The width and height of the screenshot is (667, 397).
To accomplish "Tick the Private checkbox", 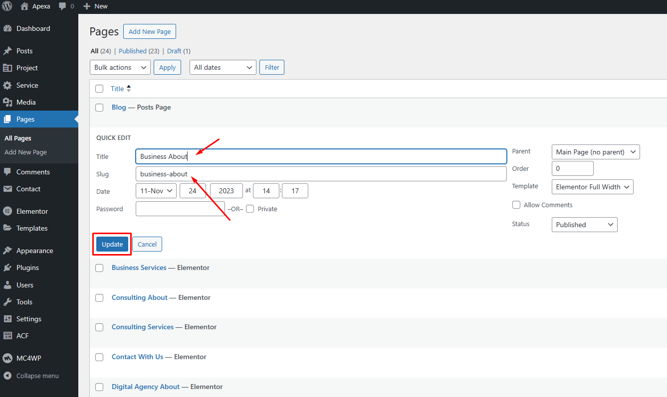I will 250,209.
